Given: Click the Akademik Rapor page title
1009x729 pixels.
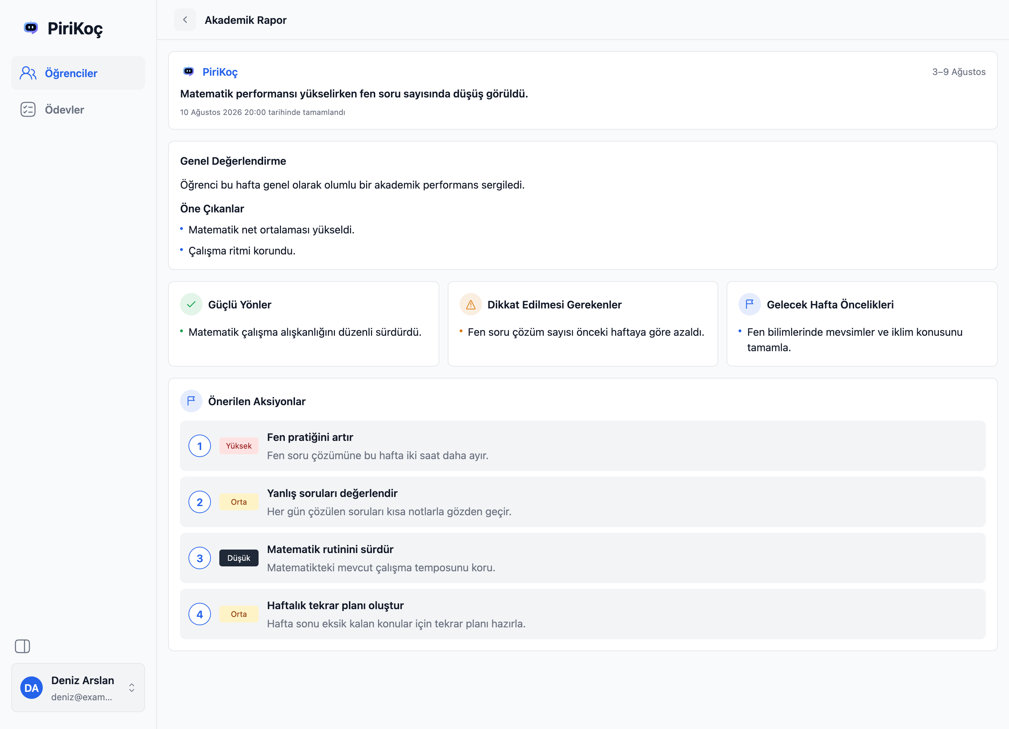Looking at the screenshot, I should click(246, 20).
